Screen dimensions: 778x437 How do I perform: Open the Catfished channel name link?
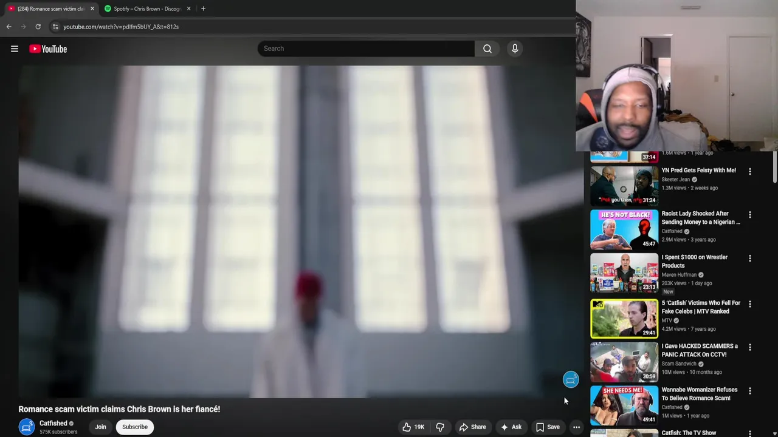point(53,424)
